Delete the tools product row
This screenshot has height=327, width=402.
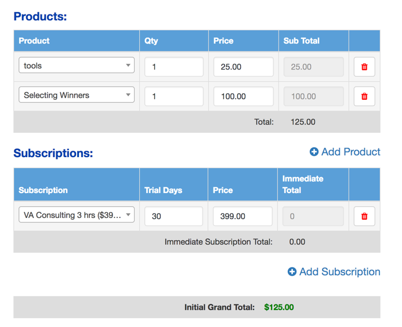364,67
